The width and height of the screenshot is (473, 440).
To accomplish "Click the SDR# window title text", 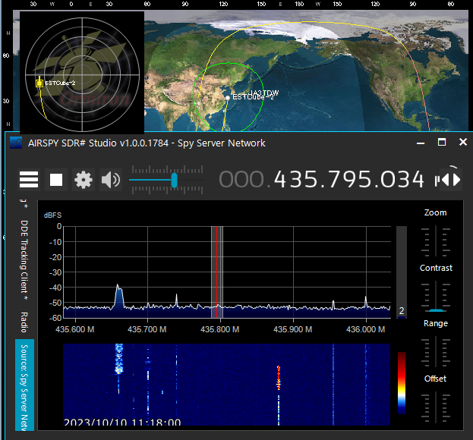I will [x=147, y=143].
